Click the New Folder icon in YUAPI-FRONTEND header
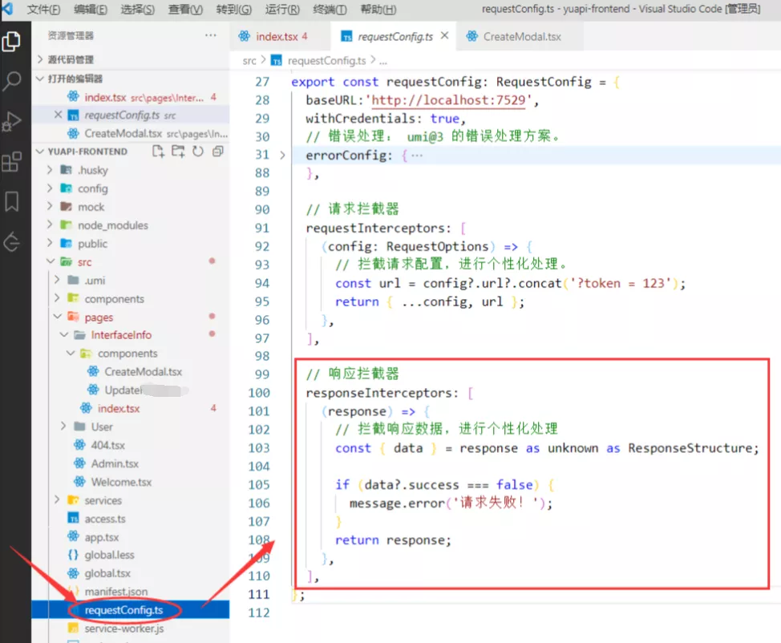Viewport: 781px width, 643px height. [x=178, y=152]
